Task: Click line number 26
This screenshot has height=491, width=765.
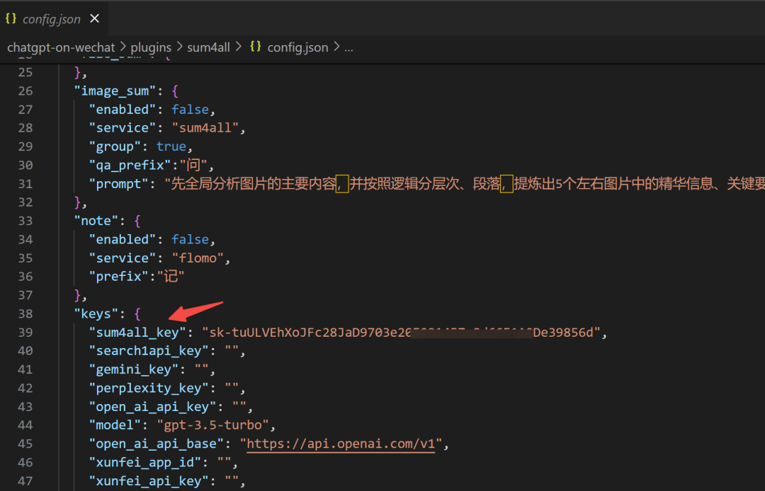Action: 25,91
